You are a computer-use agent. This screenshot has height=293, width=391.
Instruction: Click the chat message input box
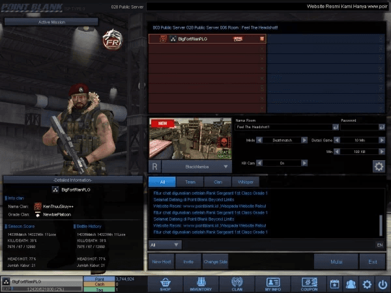[x=279, y=245]
